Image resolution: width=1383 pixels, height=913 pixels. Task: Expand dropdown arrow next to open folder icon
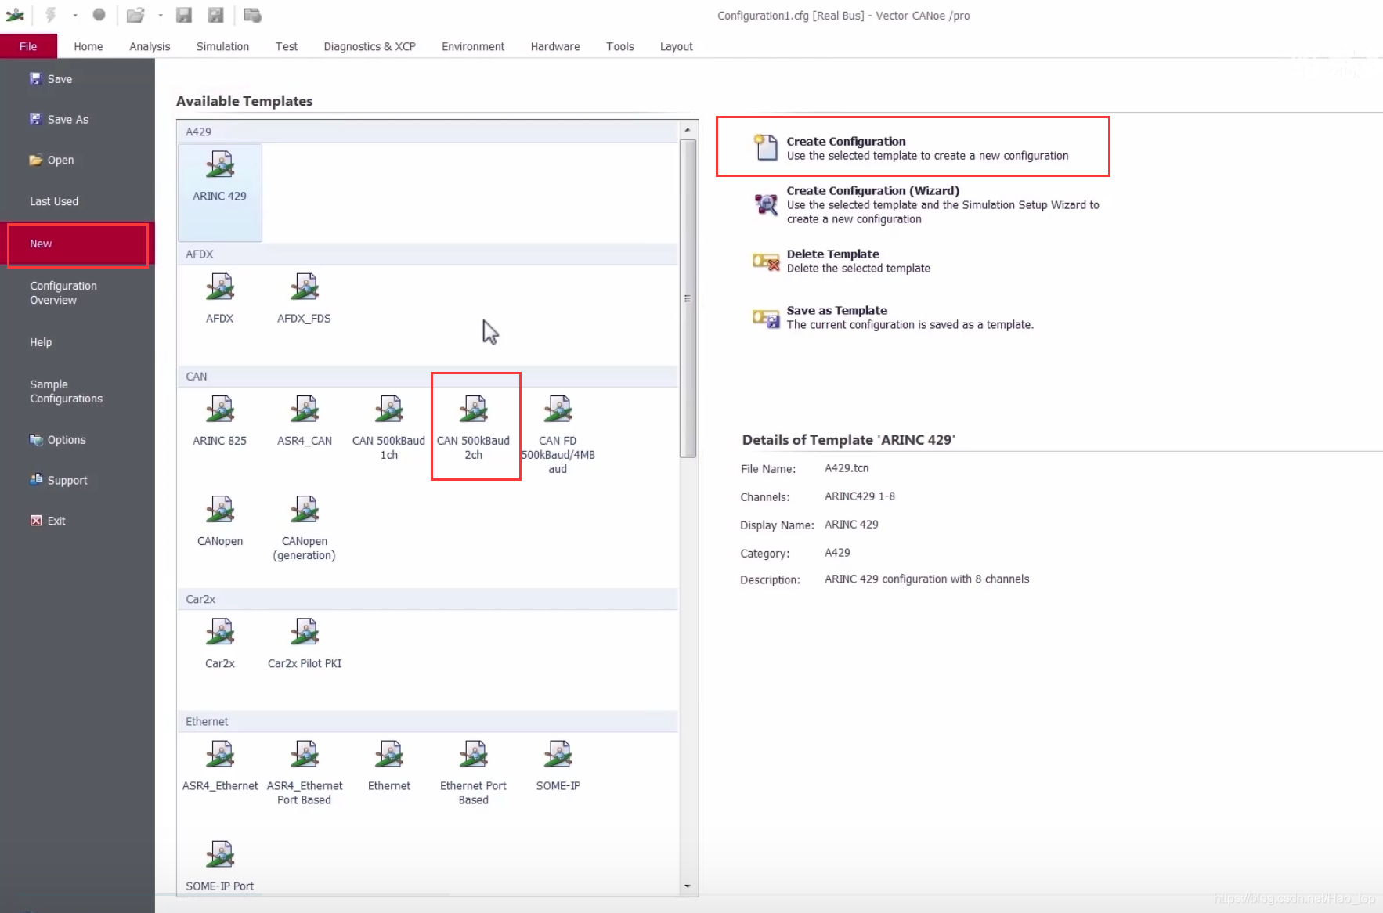coord(161,15)
